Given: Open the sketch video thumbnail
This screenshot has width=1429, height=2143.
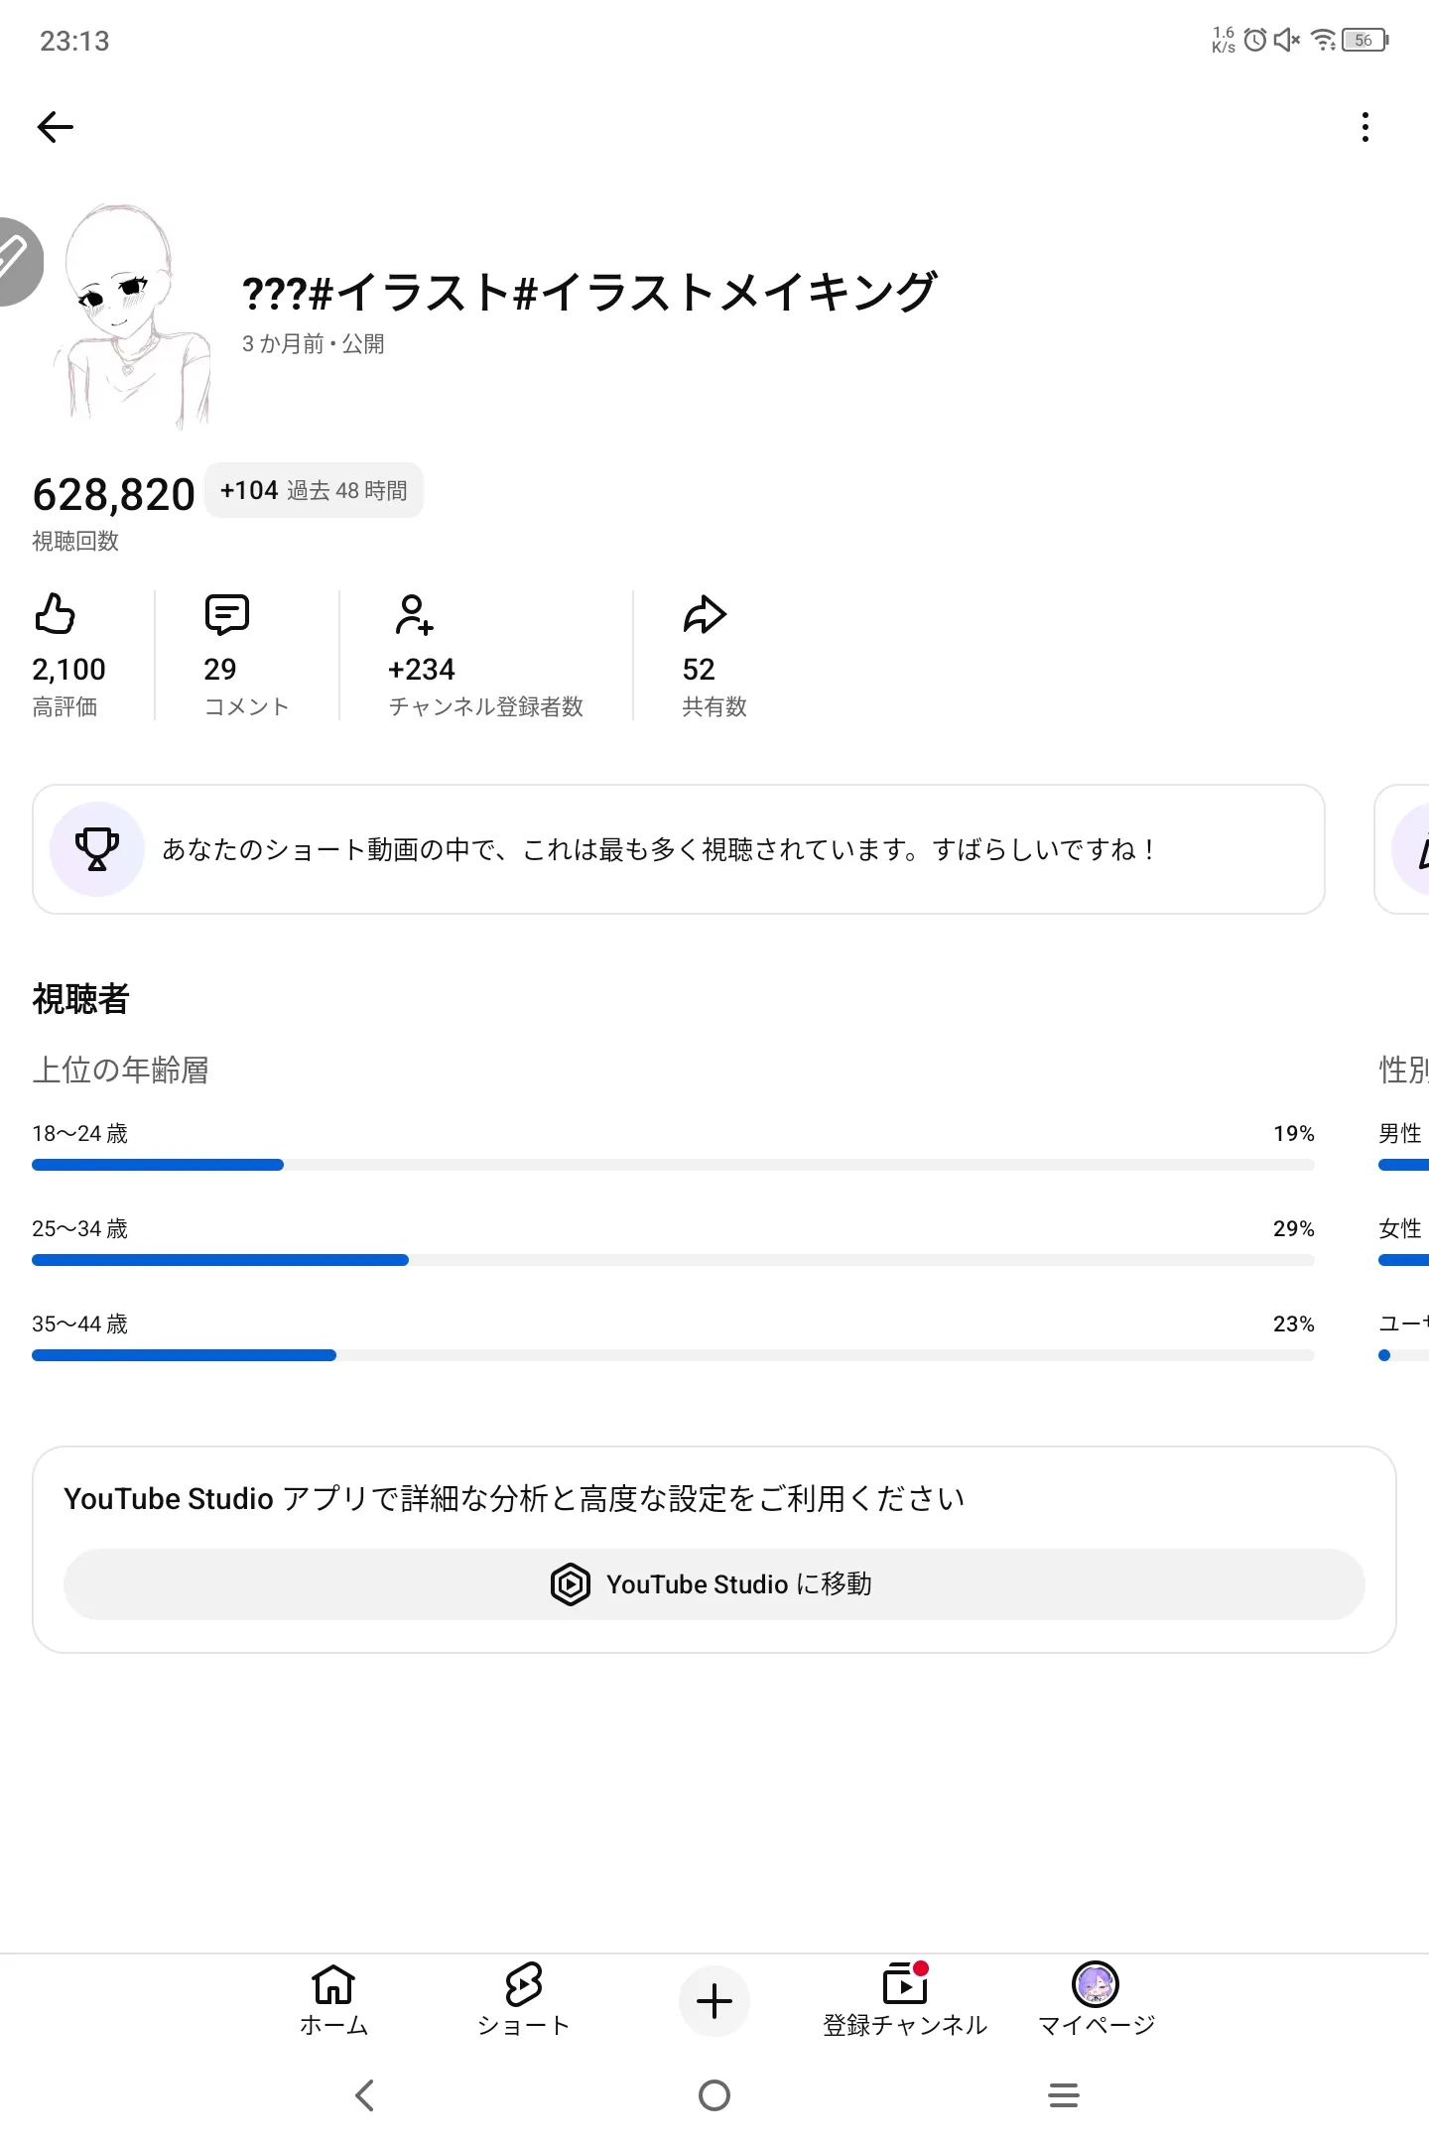Looking at the screenshot, I should pyautogui.click(x=132, y=317).
